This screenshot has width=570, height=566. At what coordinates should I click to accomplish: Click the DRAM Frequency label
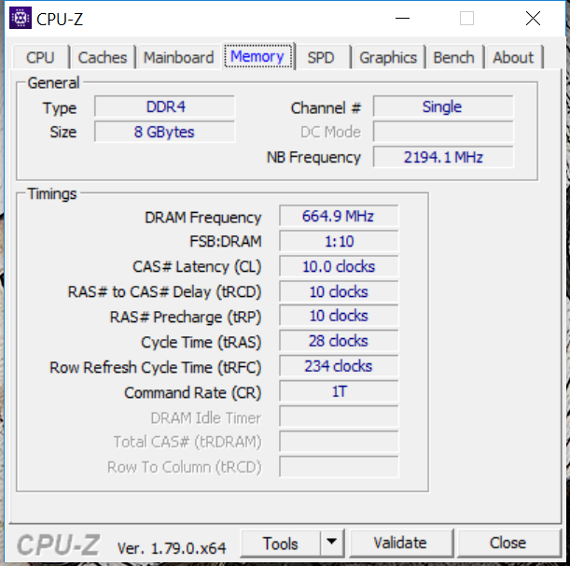[x=202, y=218]
